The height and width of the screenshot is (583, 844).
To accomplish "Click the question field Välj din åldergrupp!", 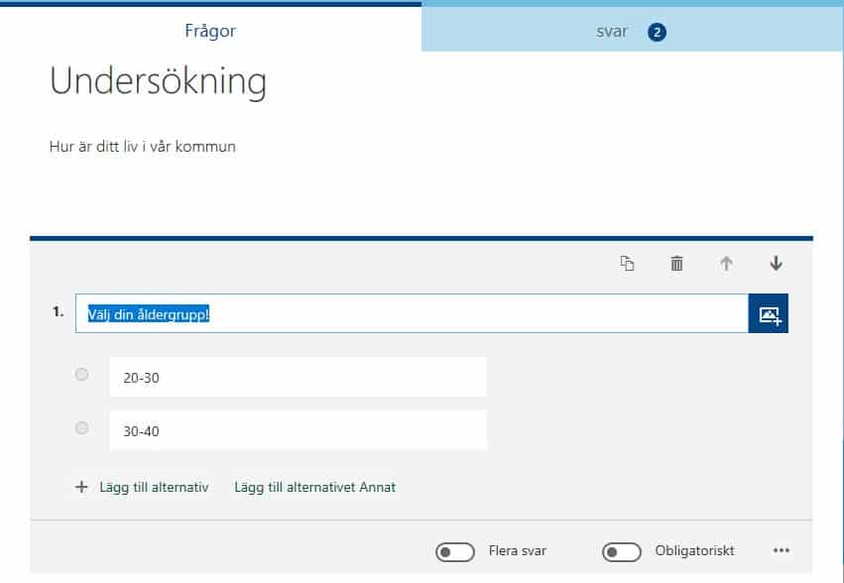I will 411,314.
